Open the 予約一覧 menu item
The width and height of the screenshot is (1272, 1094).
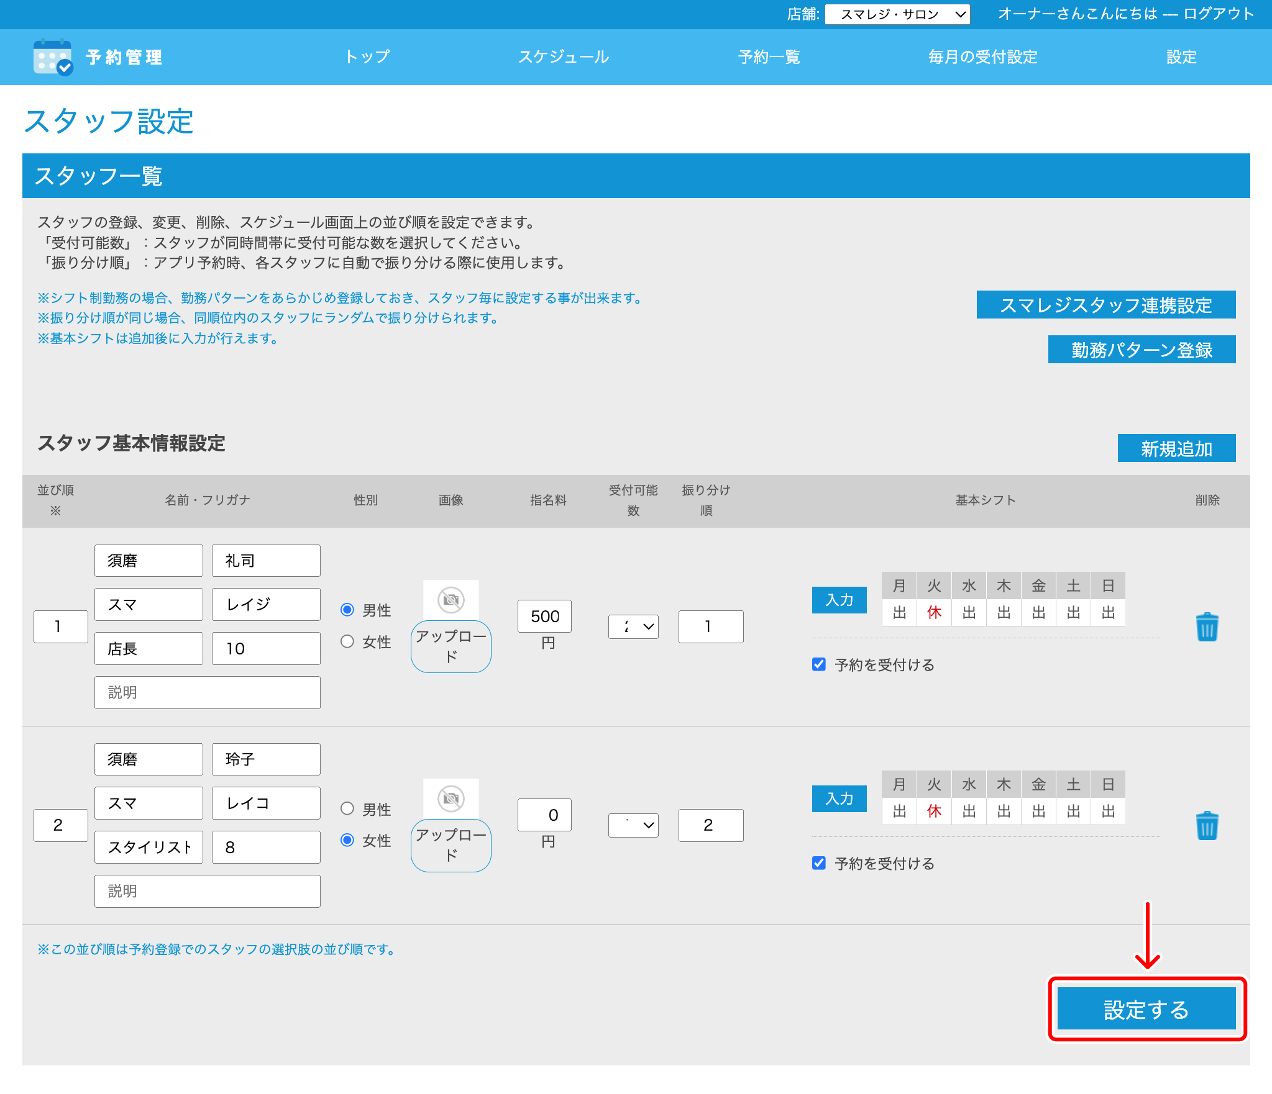[769, 57]
